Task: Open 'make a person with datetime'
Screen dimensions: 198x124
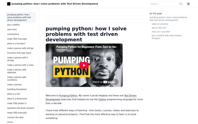Action: coord(17,71)
